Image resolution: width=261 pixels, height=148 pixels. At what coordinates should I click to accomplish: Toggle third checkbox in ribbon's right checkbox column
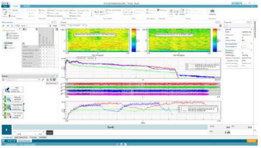[x=70, y=16]
